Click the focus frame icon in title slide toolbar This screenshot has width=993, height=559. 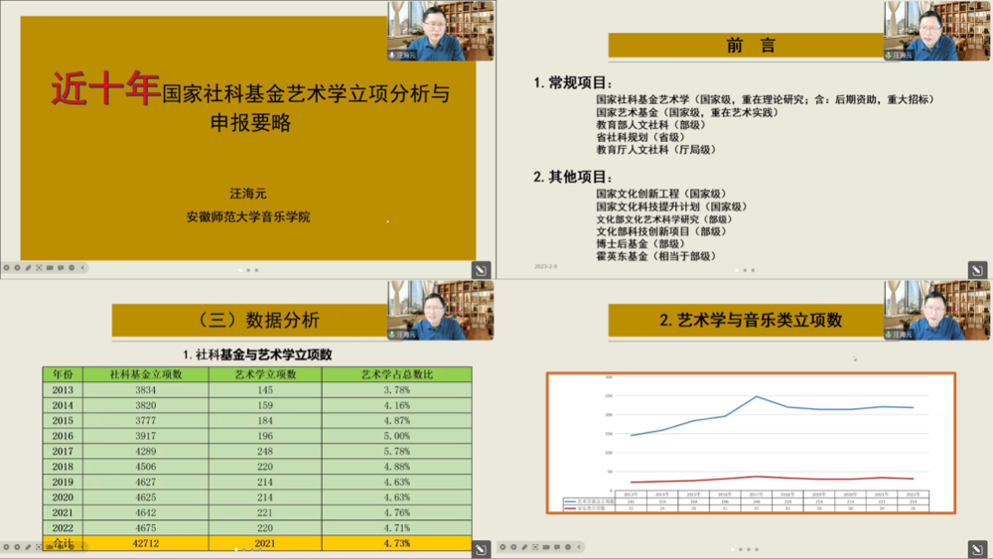[39, 268]
